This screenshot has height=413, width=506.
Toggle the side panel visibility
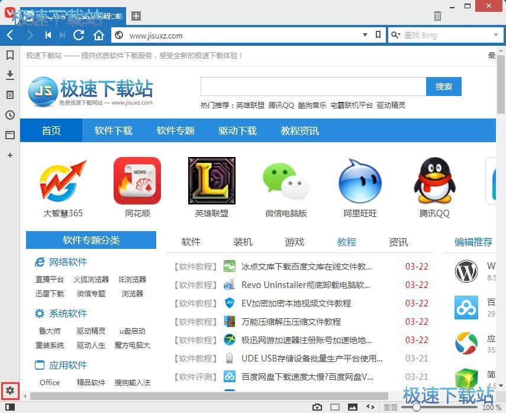click(10, 407)
